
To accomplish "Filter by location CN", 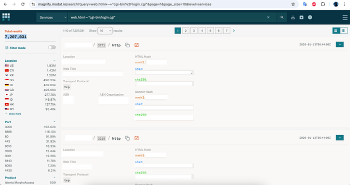I will (30, 70).
